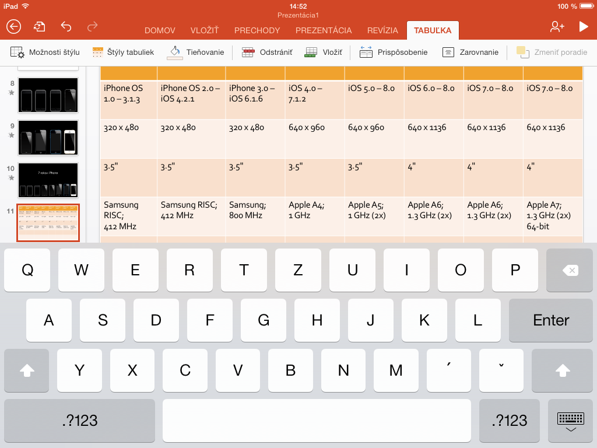Switch to the PRECHODY tab
This screenshot has width=597, height=448.
tap(257, 30)
